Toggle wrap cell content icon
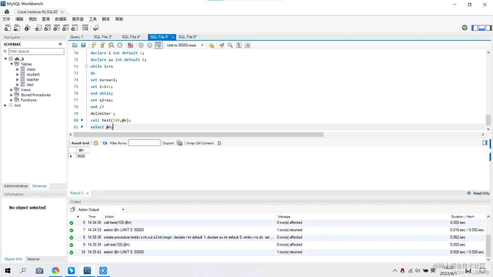Viewport: 493px width, 277px height. (x=219, y=143)
